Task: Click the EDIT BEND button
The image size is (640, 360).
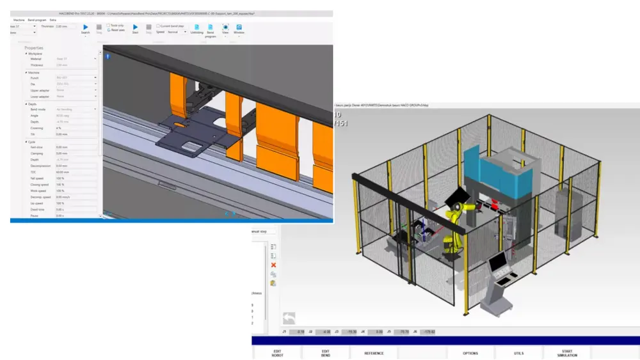Action: point(326,353)
